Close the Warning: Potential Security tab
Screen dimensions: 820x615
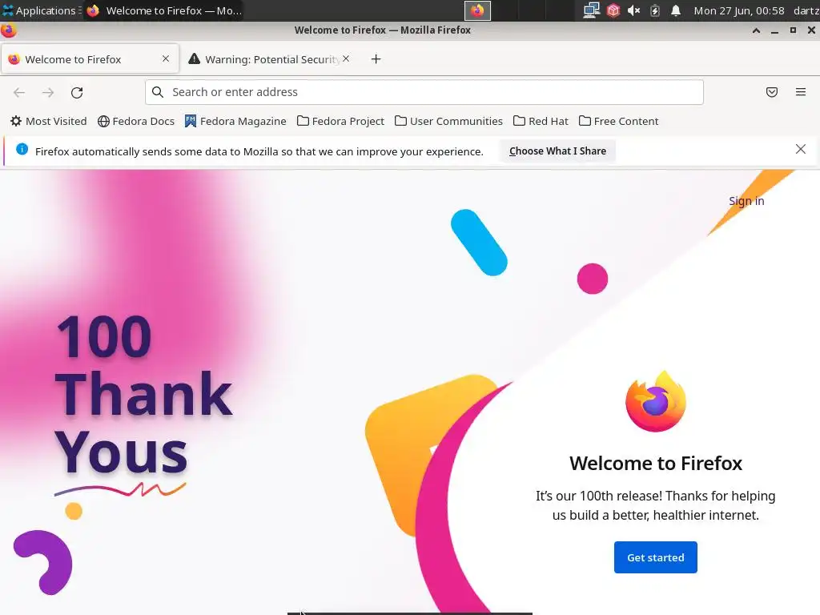tap(346, 58)
